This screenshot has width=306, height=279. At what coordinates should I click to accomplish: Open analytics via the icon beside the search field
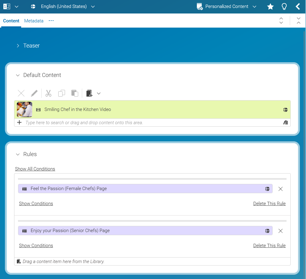click(x=285, y=122)
